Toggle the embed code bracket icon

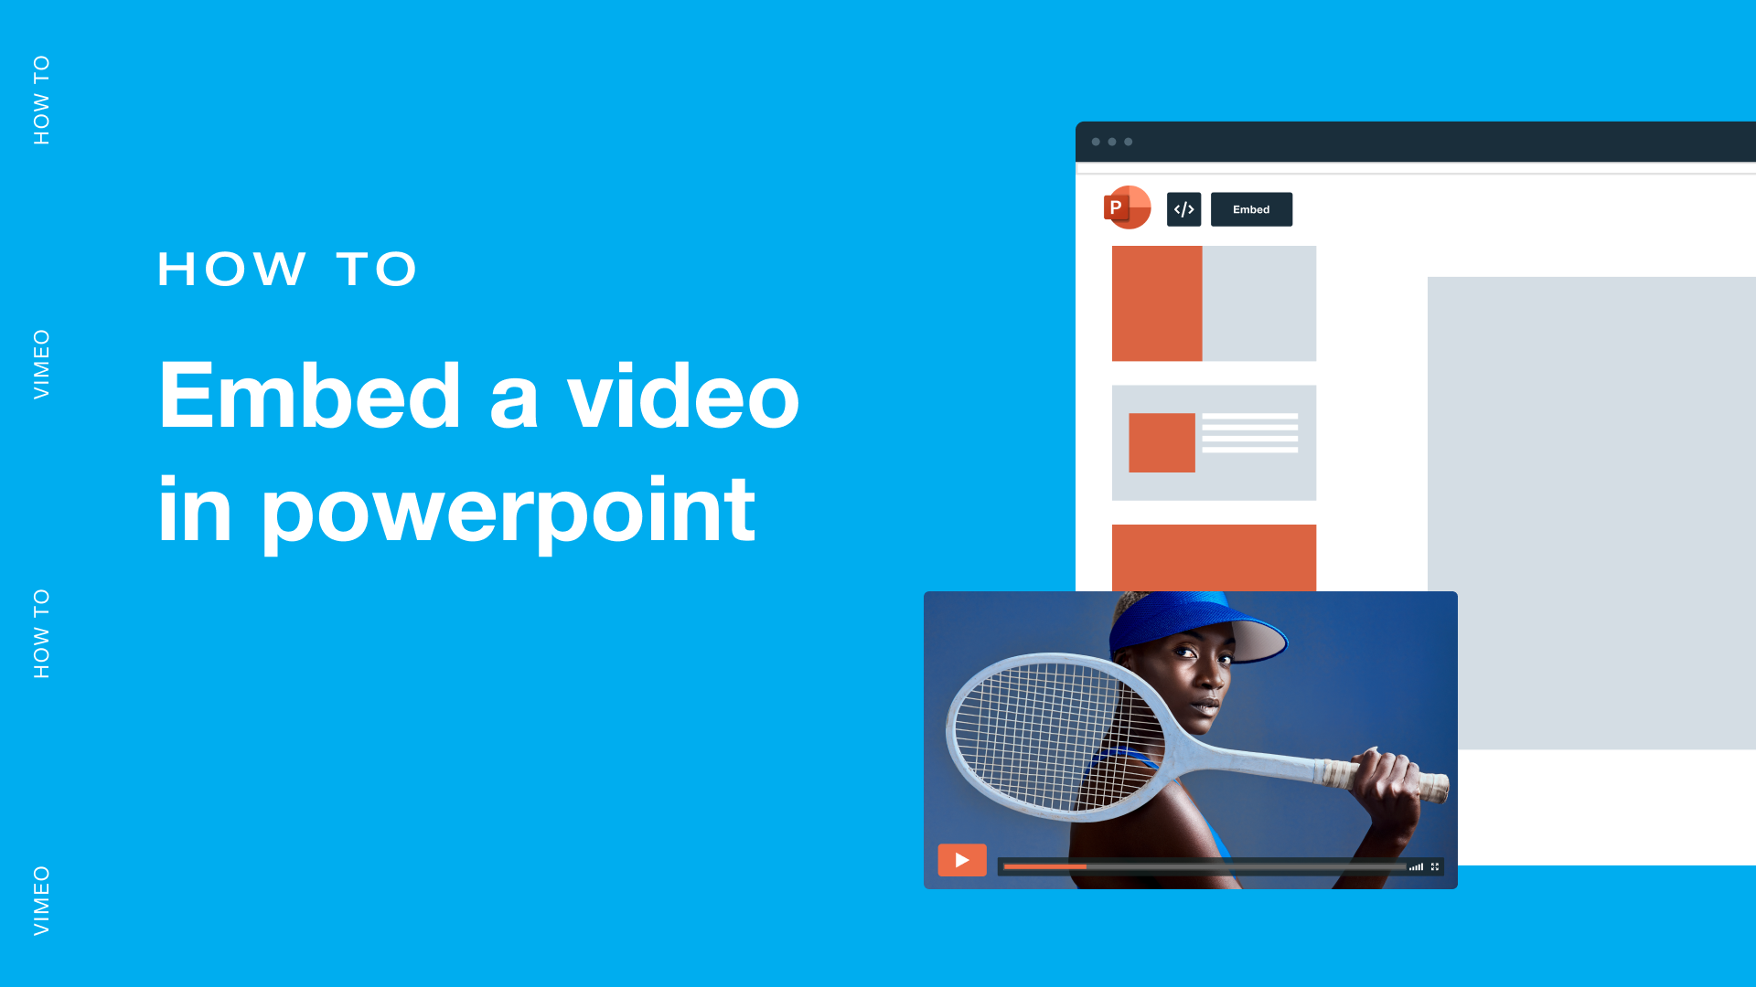(1183, 208)
